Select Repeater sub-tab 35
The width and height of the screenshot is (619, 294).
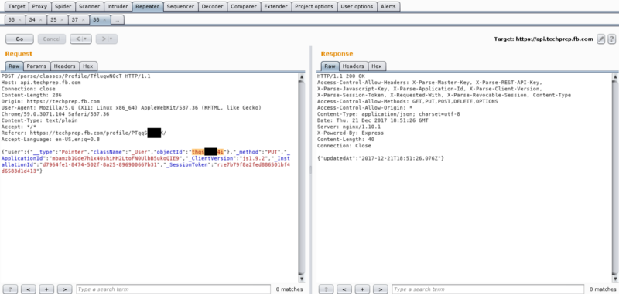[x=53, y=20]
